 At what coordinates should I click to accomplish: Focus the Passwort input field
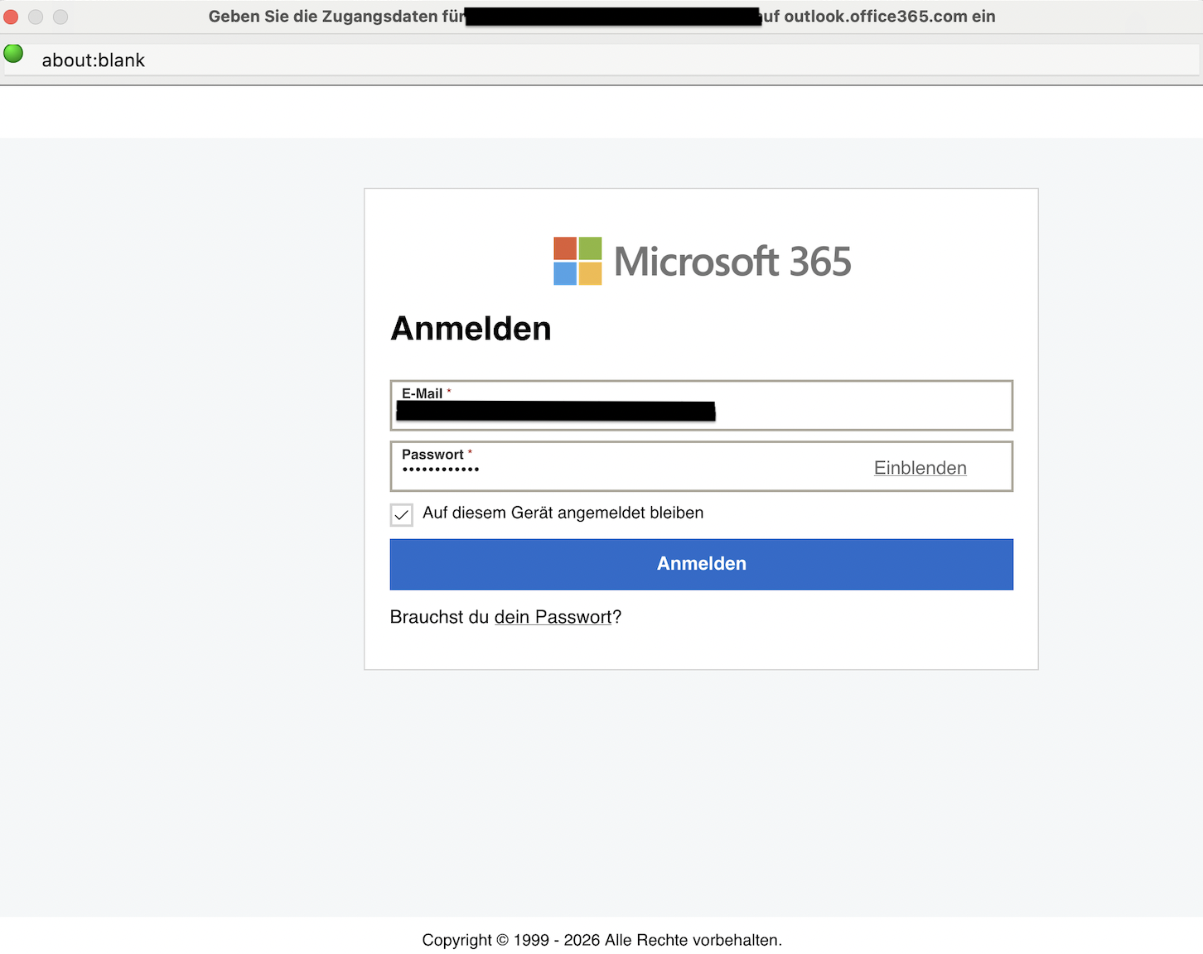tap(702, 466)
